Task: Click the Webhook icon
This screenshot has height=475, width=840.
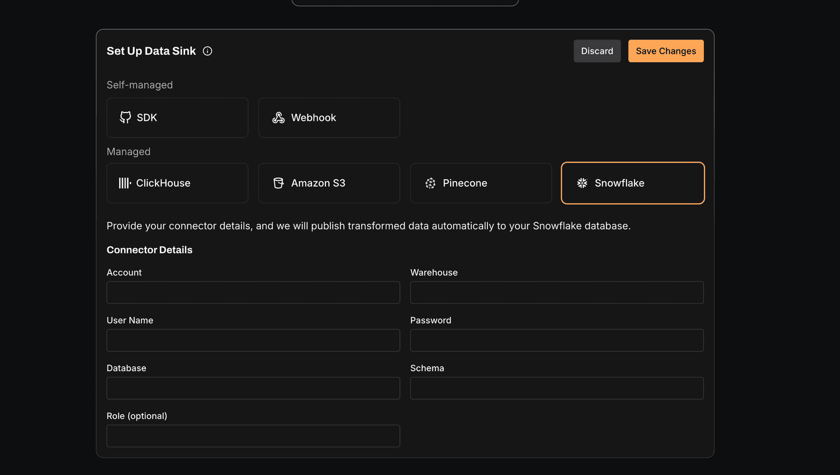Action: point(278,117)
